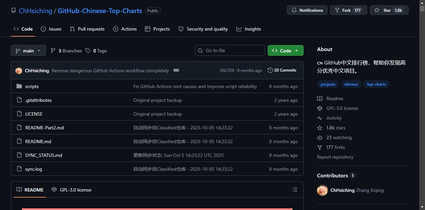Open the Activity link

pos(330,118)
